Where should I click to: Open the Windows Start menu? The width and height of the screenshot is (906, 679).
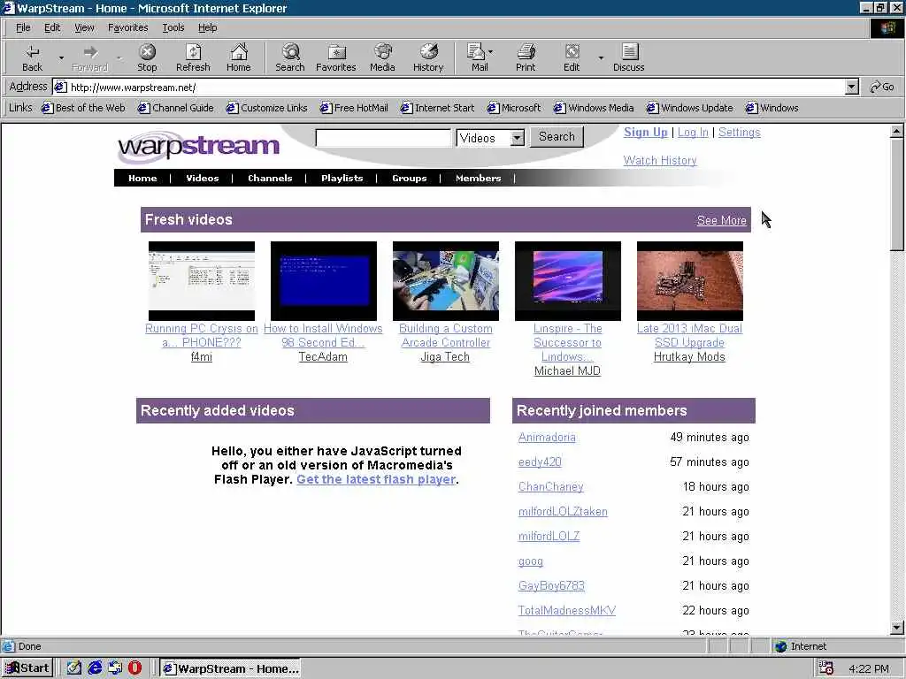click(x=27, y=668)
